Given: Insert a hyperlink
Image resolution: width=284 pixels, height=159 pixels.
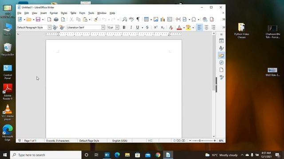Looking at the screenshot, I should coord(205,19).
